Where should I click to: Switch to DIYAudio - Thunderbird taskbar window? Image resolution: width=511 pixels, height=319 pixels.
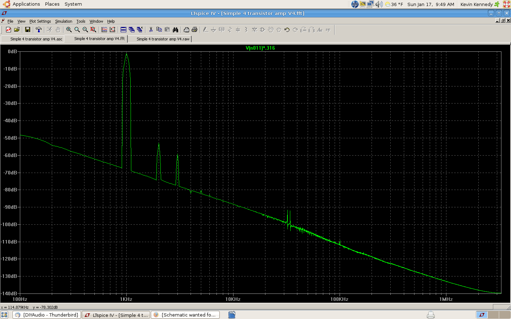[x=46, y=315]
